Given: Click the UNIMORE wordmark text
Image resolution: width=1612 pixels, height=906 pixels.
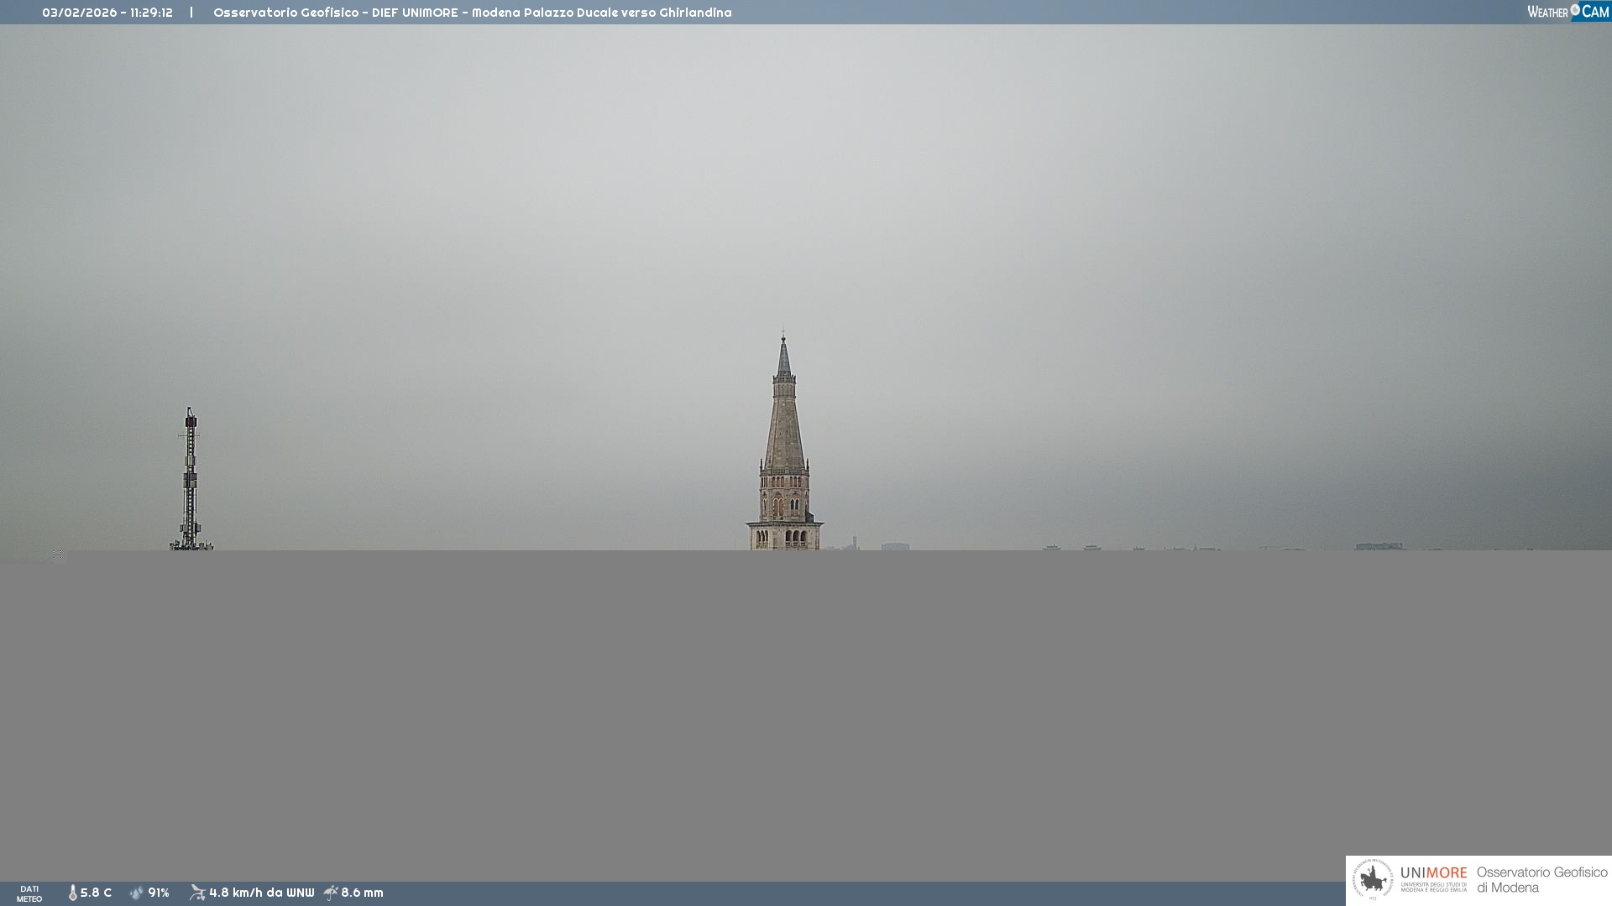Looking at the screenshot, I should click(1433, 873).
